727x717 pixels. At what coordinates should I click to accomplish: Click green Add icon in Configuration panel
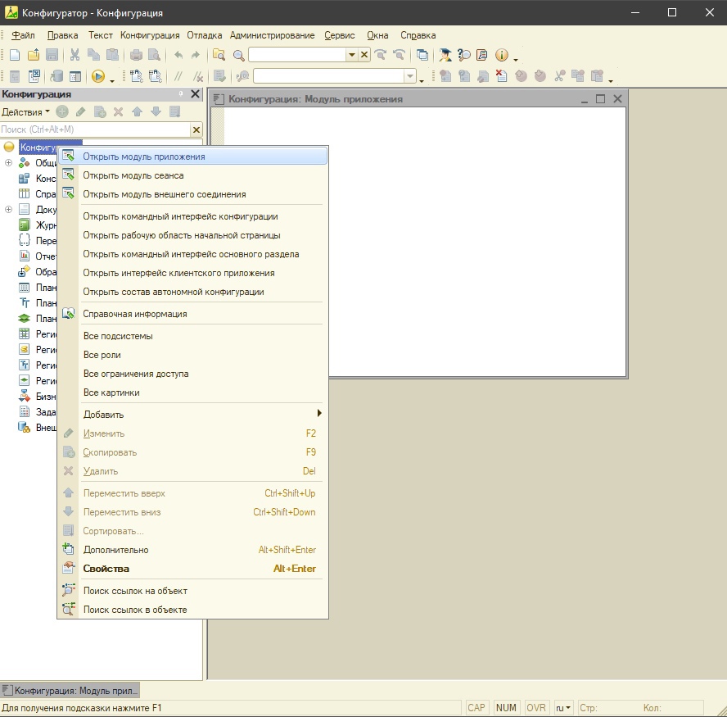tap(62, 111)
